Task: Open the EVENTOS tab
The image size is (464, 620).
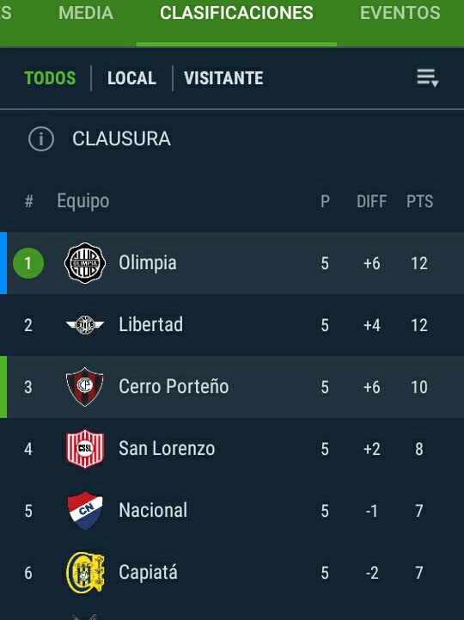Action: coord(400,13)
